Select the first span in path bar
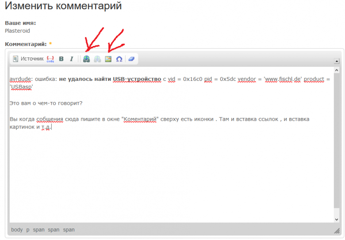 pos(39,230)
